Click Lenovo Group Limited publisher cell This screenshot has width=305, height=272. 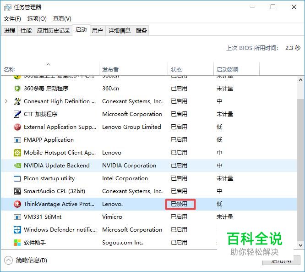(131, 127)
